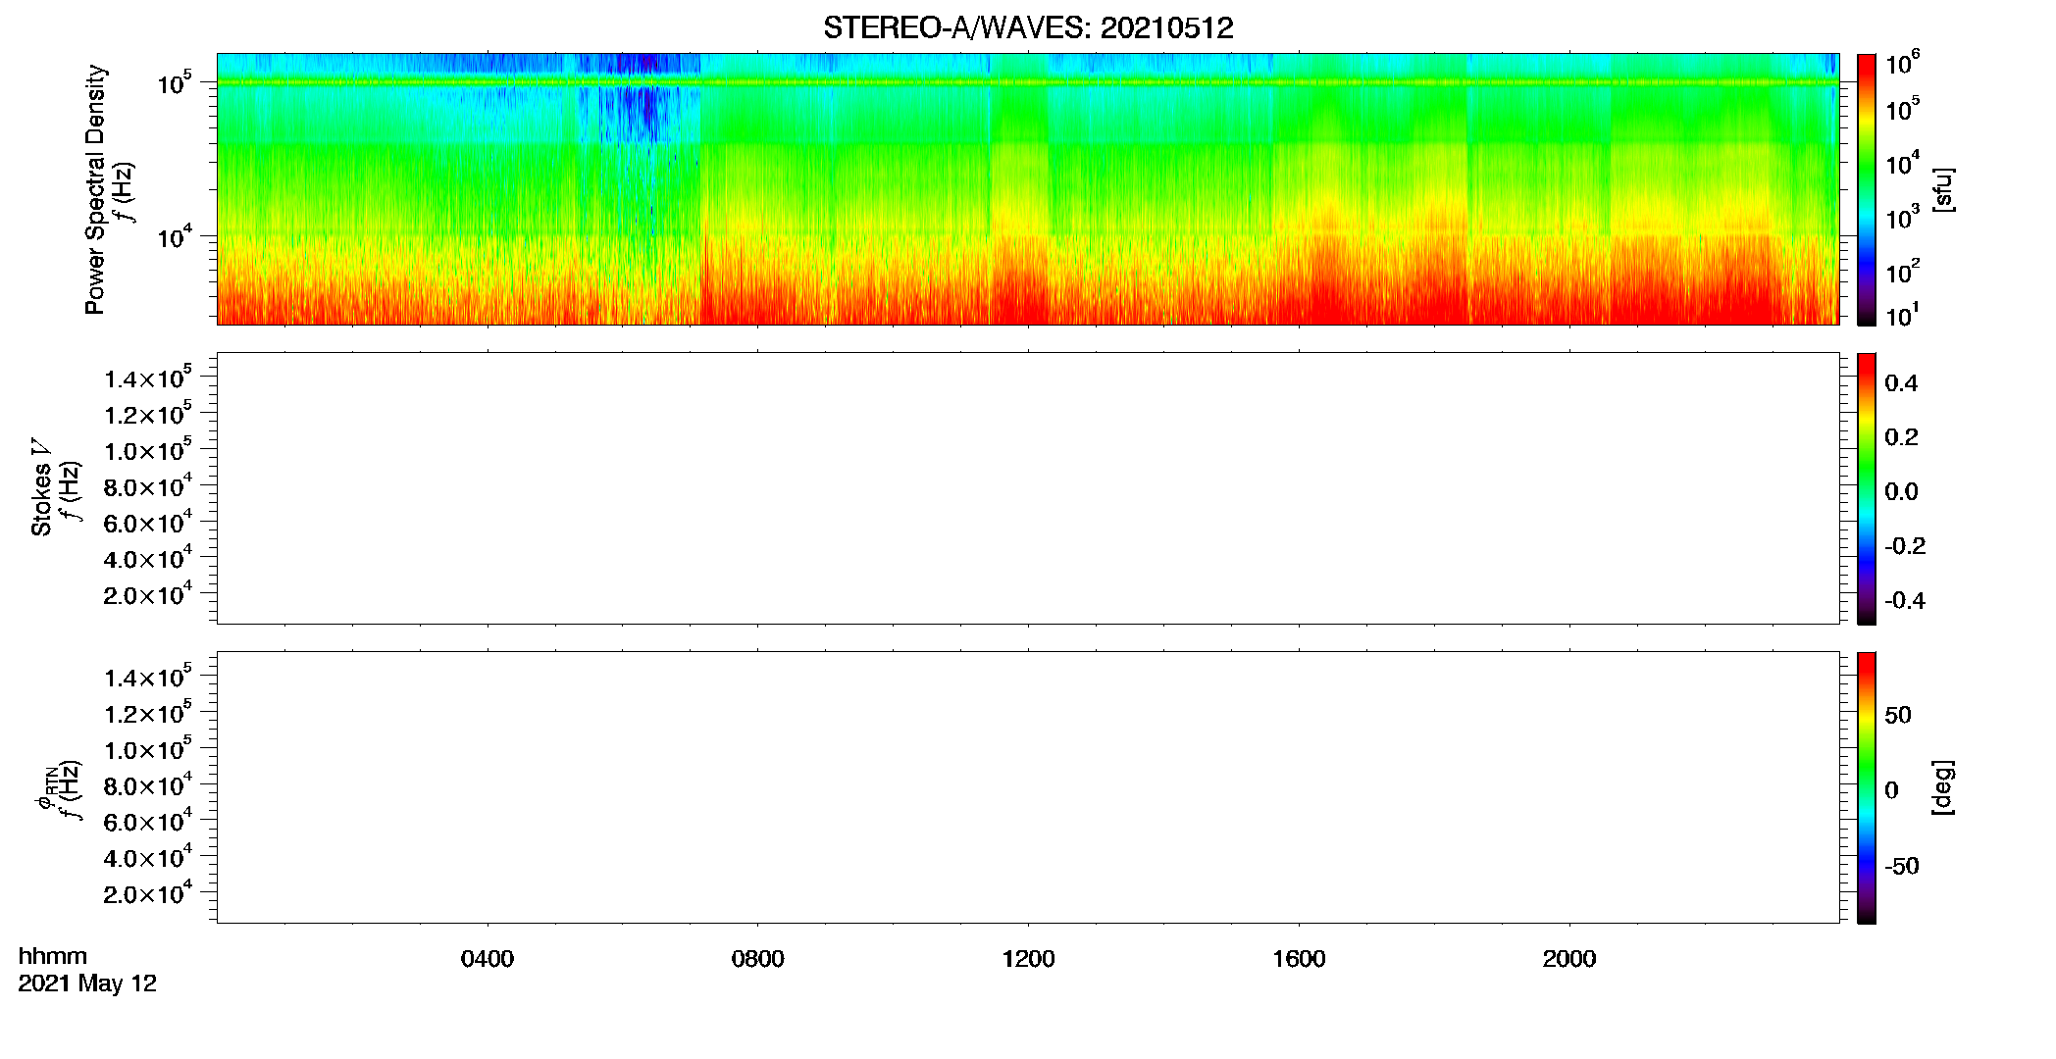Select the φ RTN degrees color scale bar
2056x1059 pixels.
coord(1867,787)
